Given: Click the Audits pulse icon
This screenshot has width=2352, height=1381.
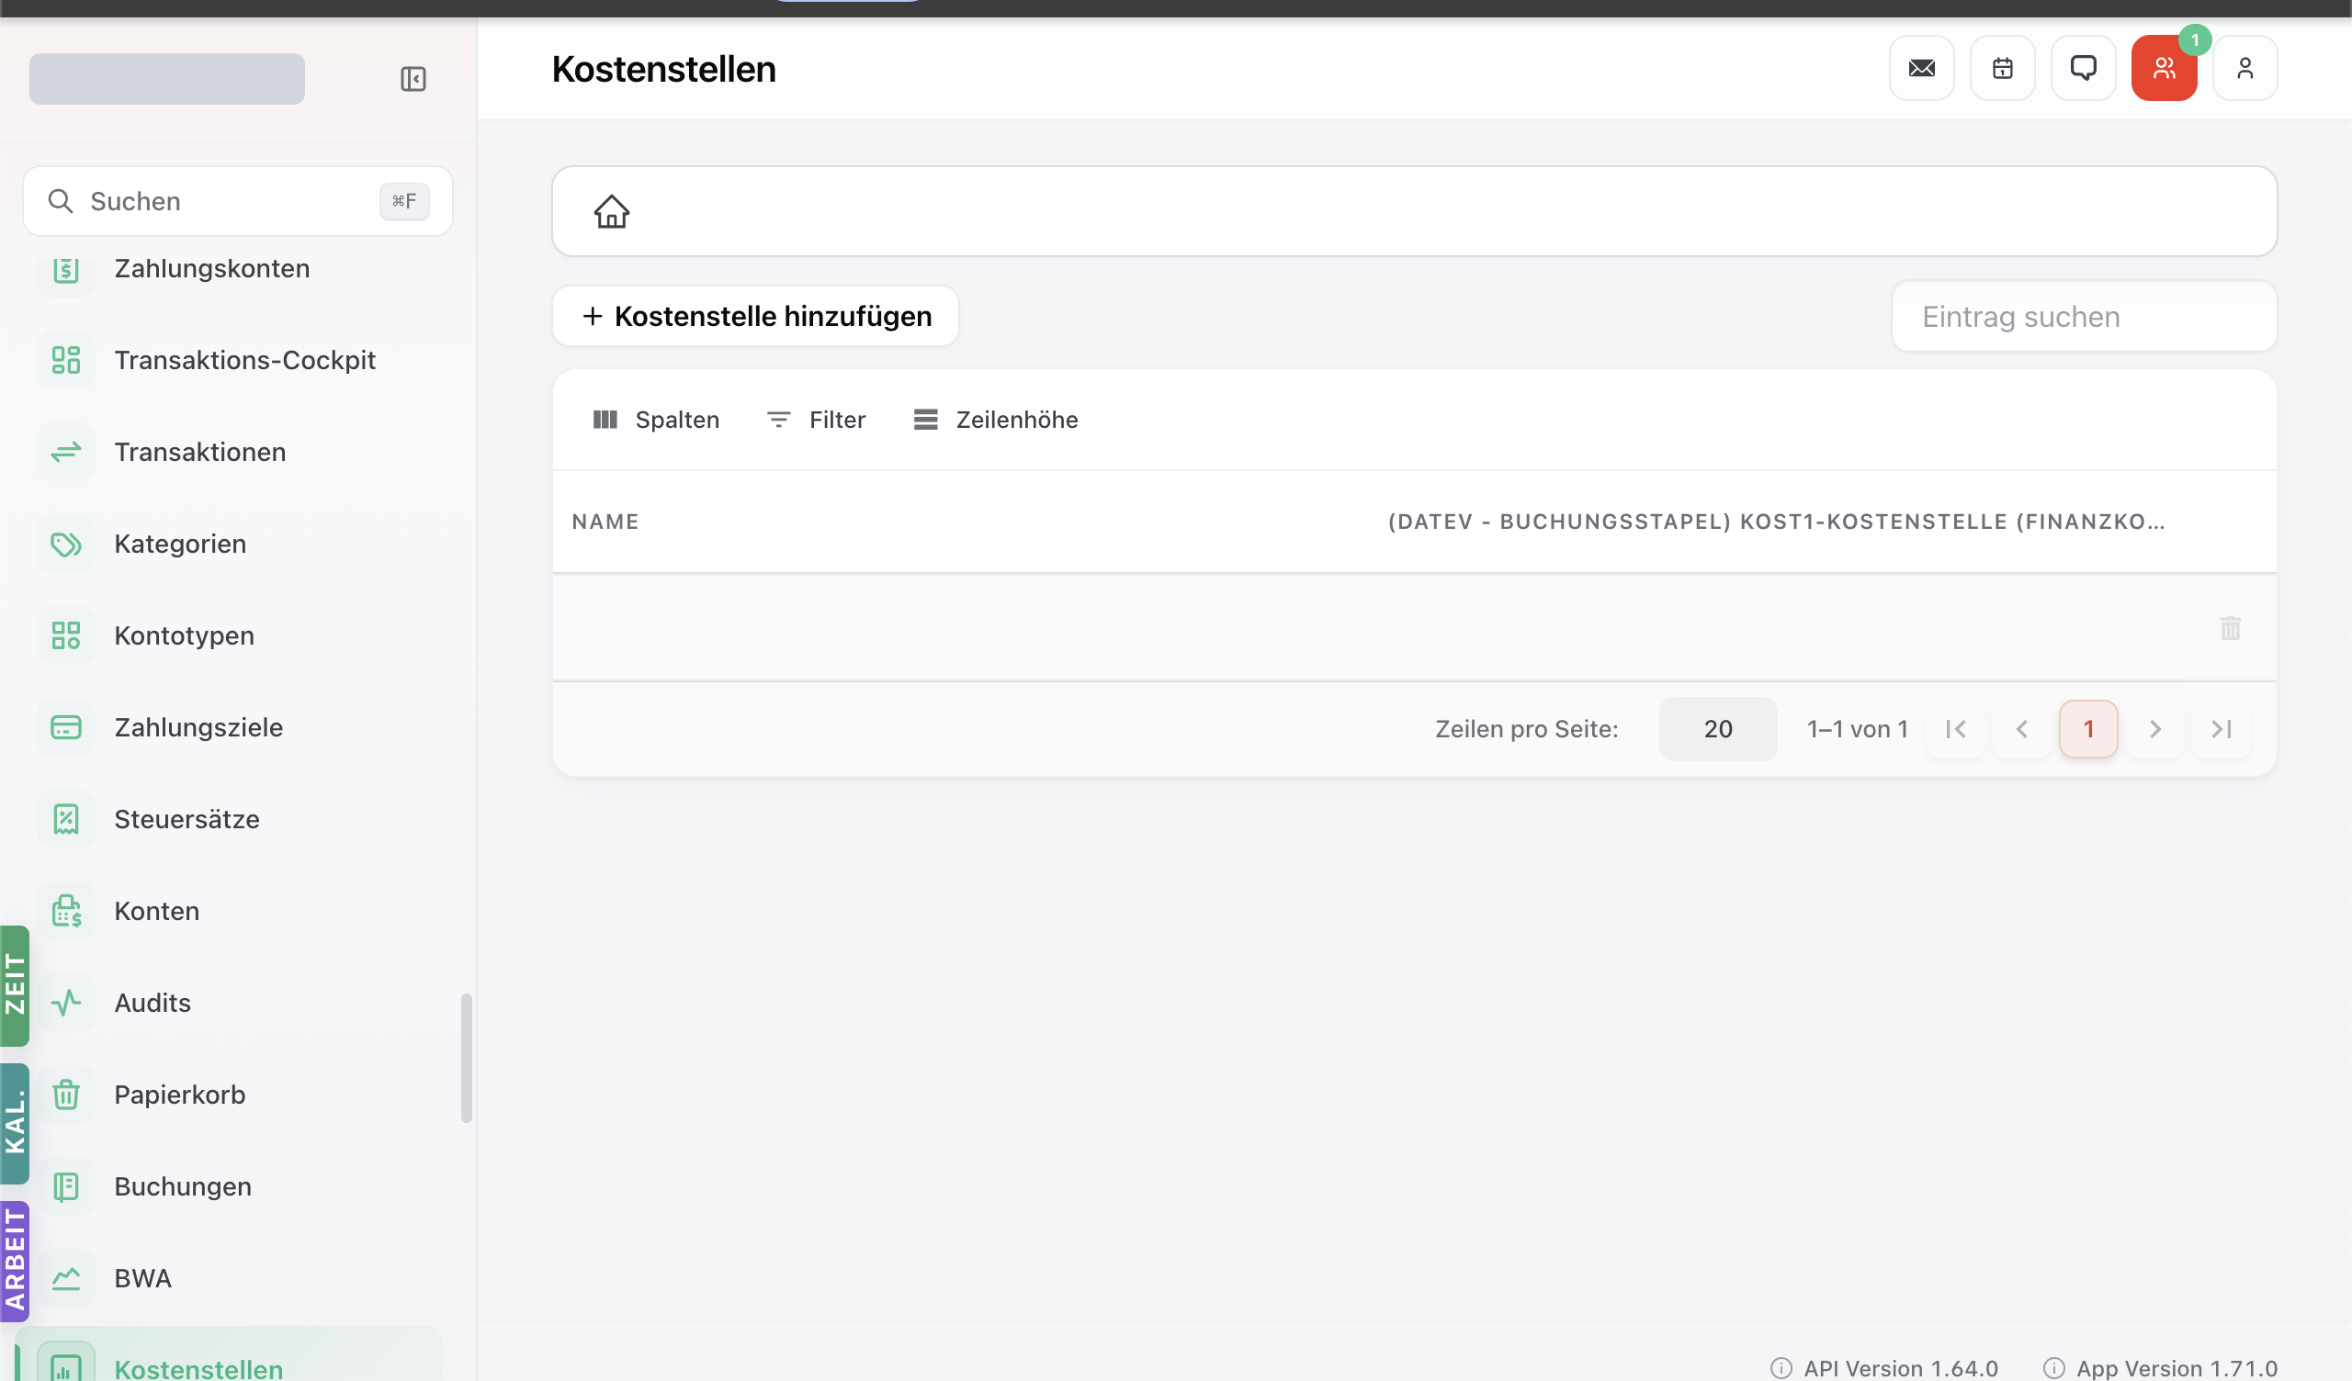Looking at the screenshot, I should pos(65,1003).
